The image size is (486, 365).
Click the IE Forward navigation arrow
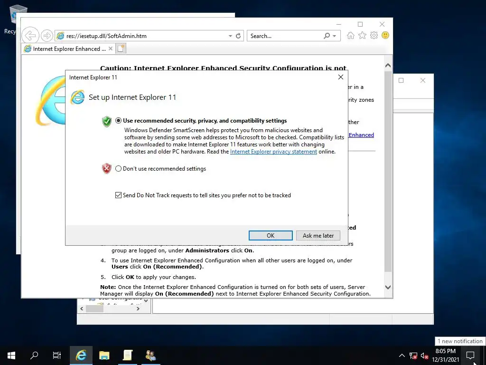47,36
